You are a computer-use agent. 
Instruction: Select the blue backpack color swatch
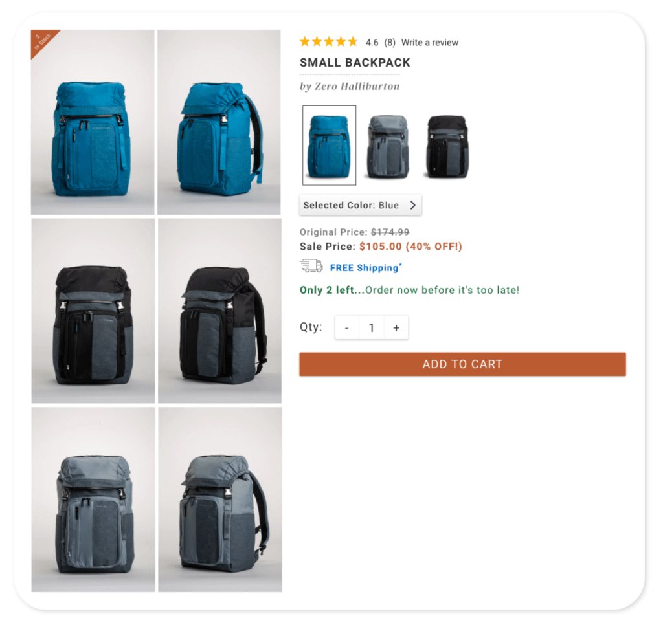(329, 146)
